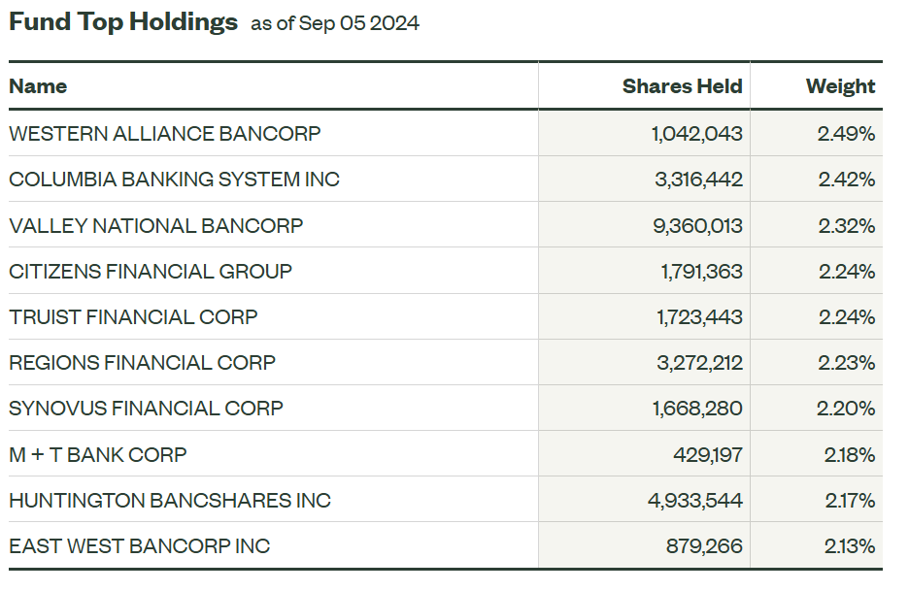
Task: Click the 2.49% weight for Western Alliance
Action: click(x=846, y=134)
